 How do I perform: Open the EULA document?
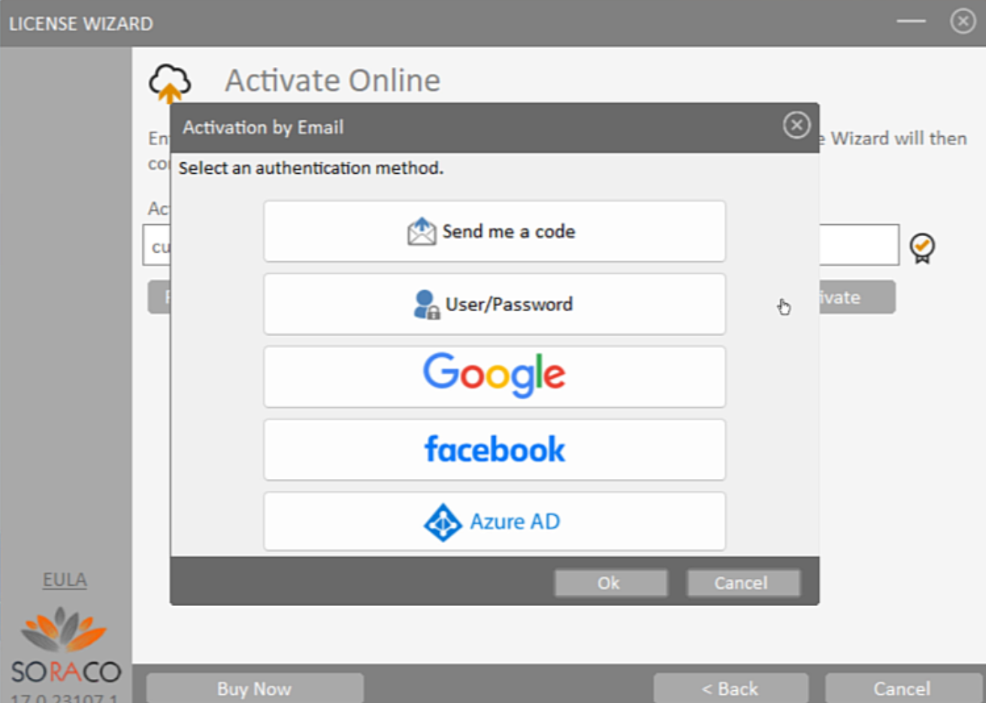click(64, 579)
